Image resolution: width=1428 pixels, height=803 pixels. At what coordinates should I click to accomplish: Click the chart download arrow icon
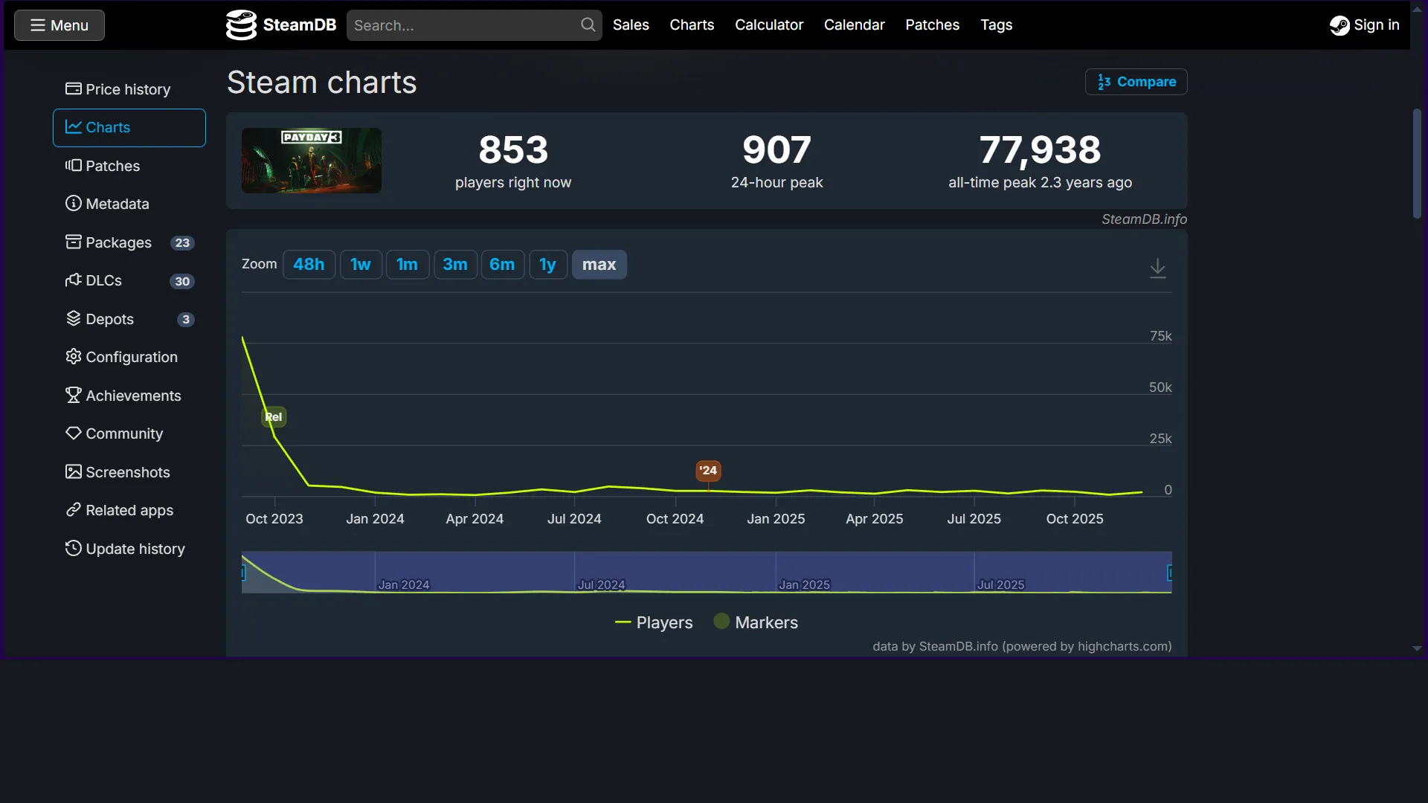(x=1157, y=267)
